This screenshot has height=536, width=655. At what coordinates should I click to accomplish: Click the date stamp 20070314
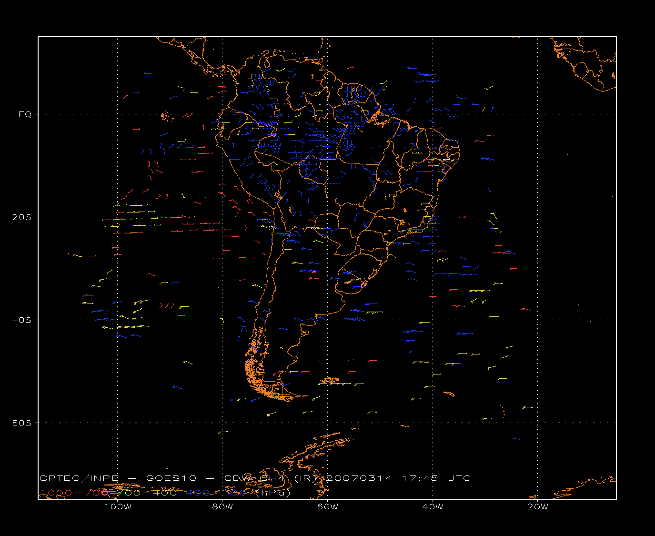pos(359,478)
